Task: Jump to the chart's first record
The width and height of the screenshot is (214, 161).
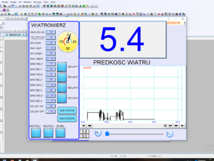Action: tap(84, 126)
